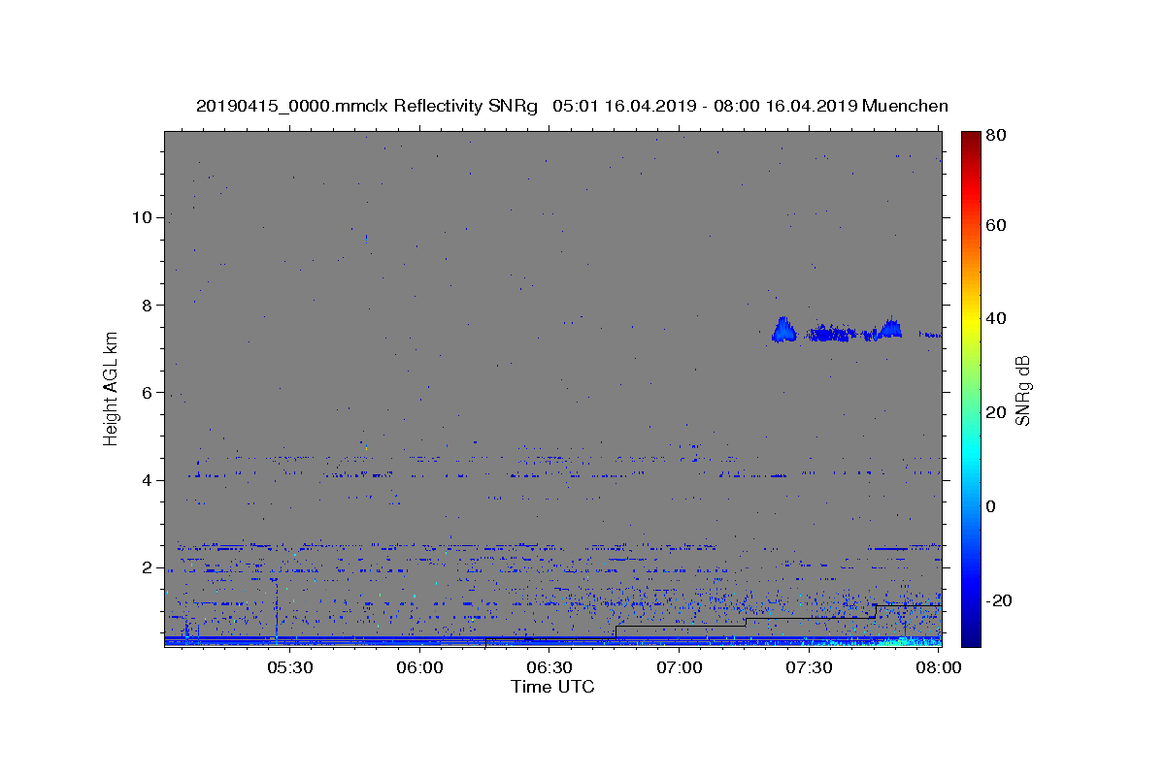Click the 06:00 time tick label
This screenshot has width=1165, height=776.
tap(420, 668)
